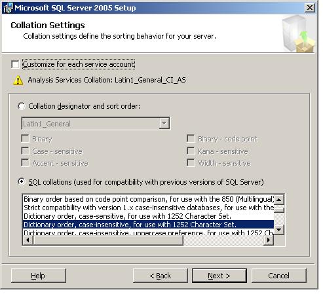Click the horizontal scrollbar thumb of collation list

tap(108, 240)
